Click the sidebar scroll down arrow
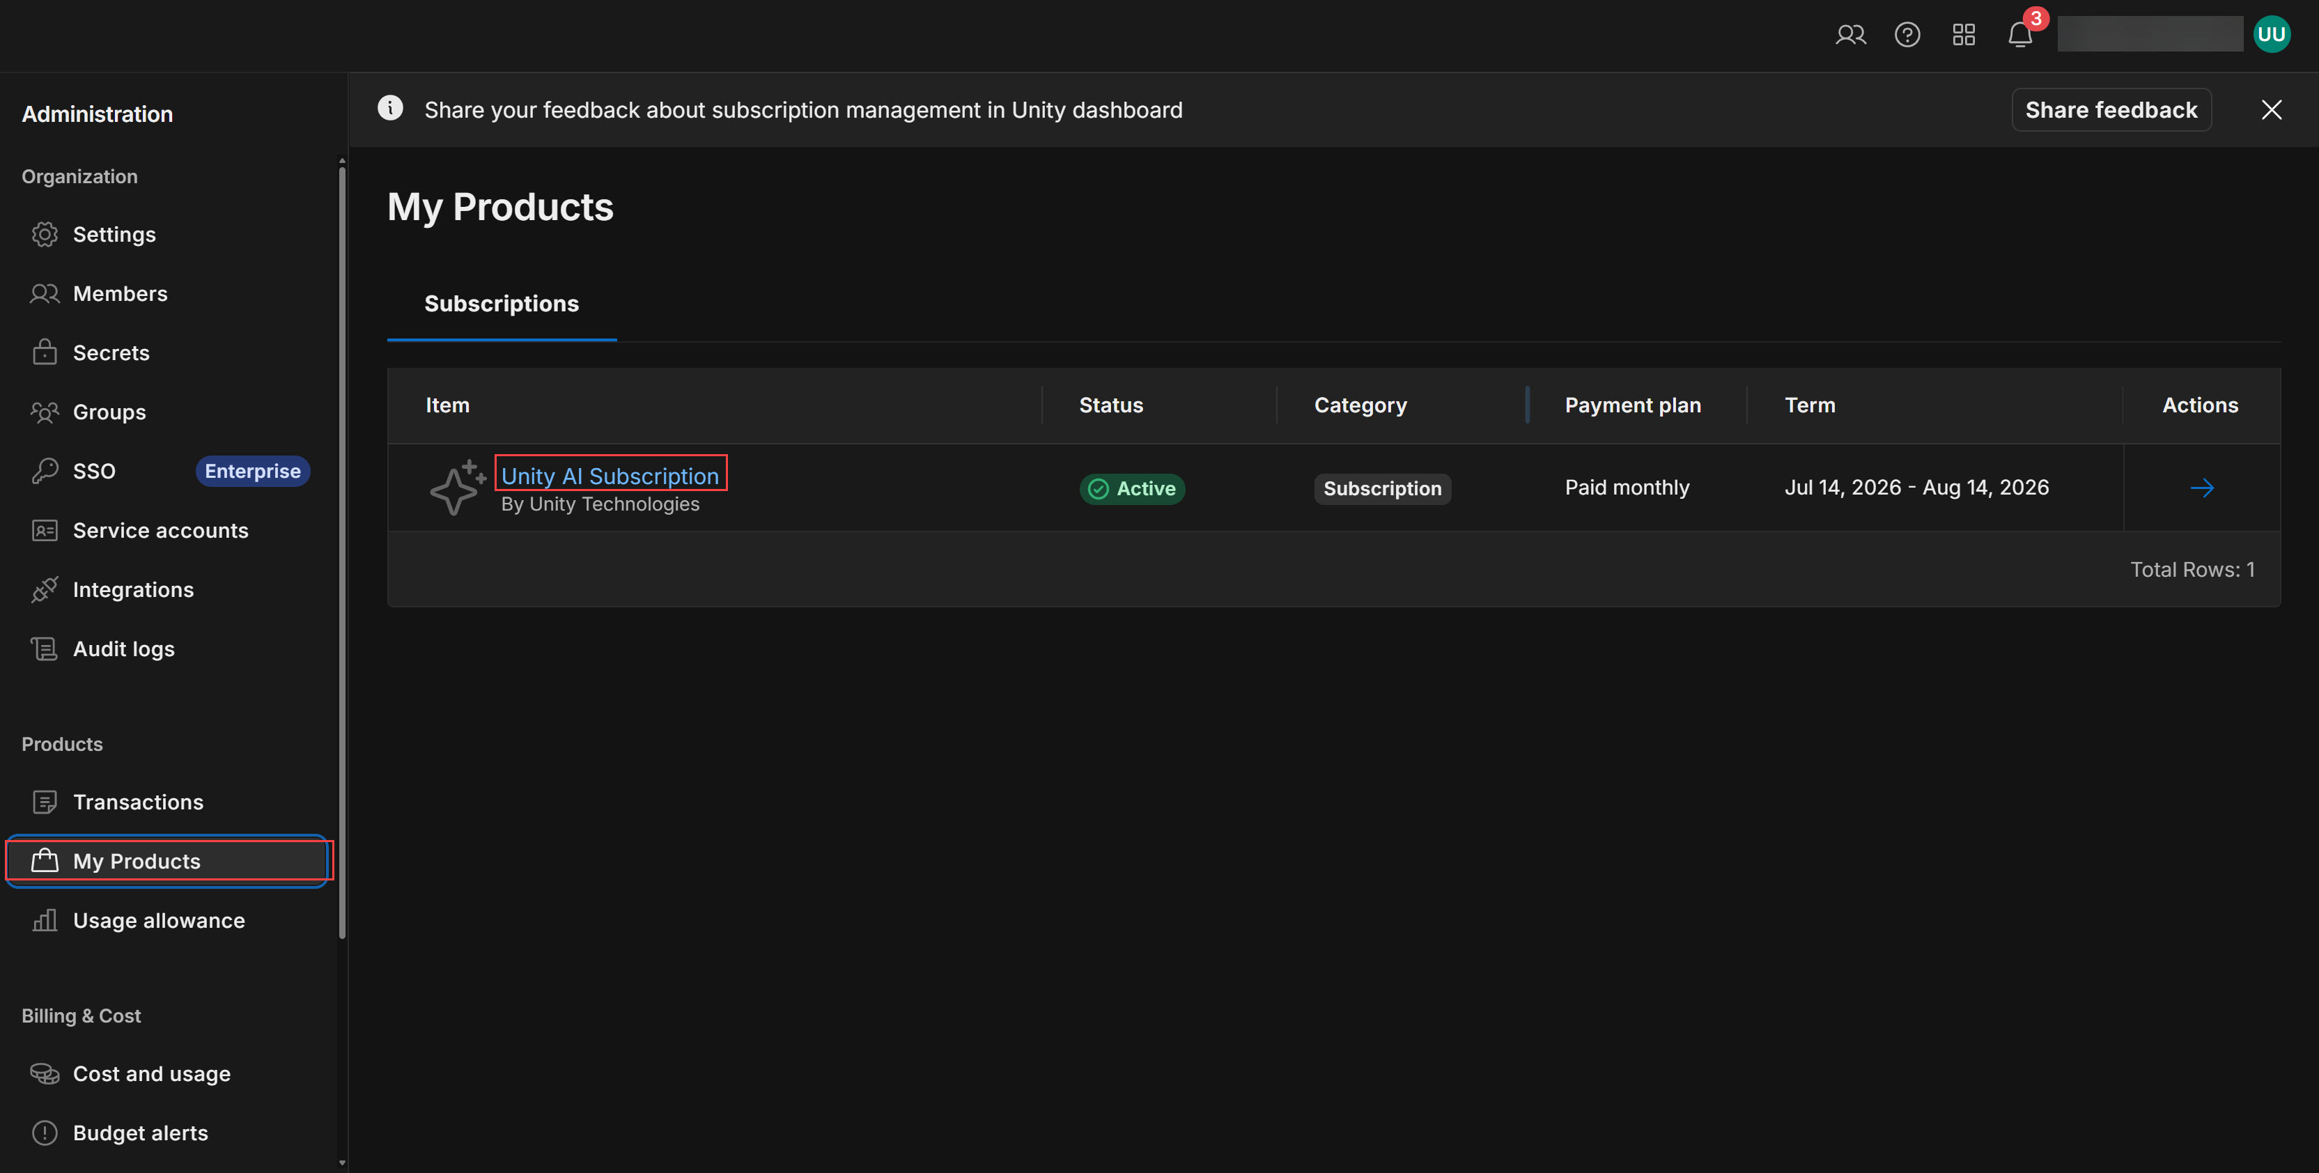Image resolution: width=2319 pixels, height=1173 pixels. (x=342, y=1163)
